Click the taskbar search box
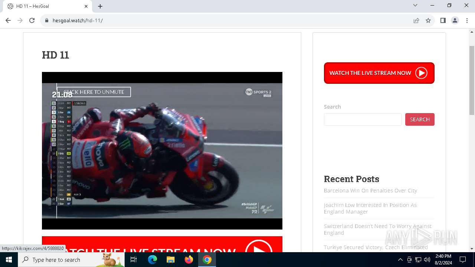 coord(71,260)
